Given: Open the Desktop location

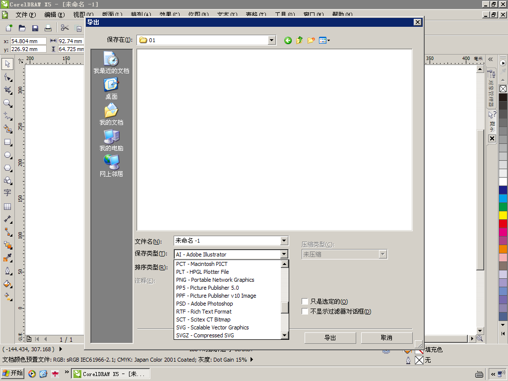Looking at the screenshot, I should 111,88.
